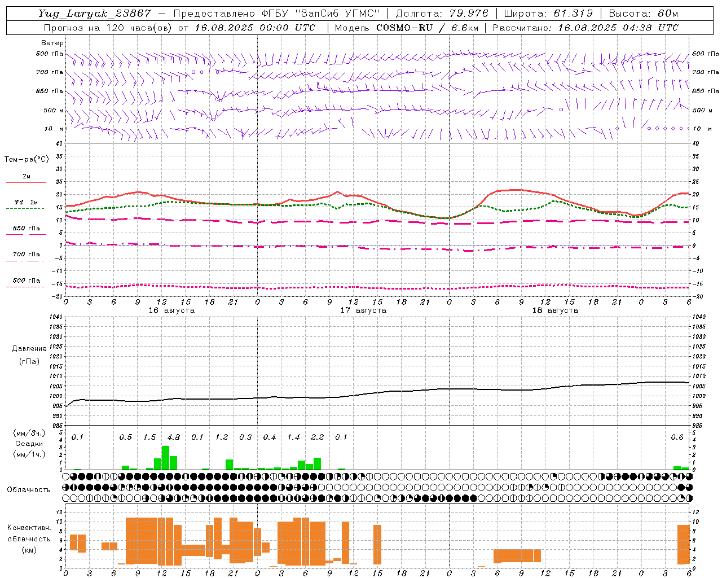Screen dimensions: 722x578
Task: Click the computed time 16.08.2025 04:38 UTC
Action: (619, 28)
